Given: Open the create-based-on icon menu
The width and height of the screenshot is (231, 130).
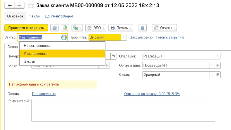Looking at the screenshot, I should (x=77, y=28).
